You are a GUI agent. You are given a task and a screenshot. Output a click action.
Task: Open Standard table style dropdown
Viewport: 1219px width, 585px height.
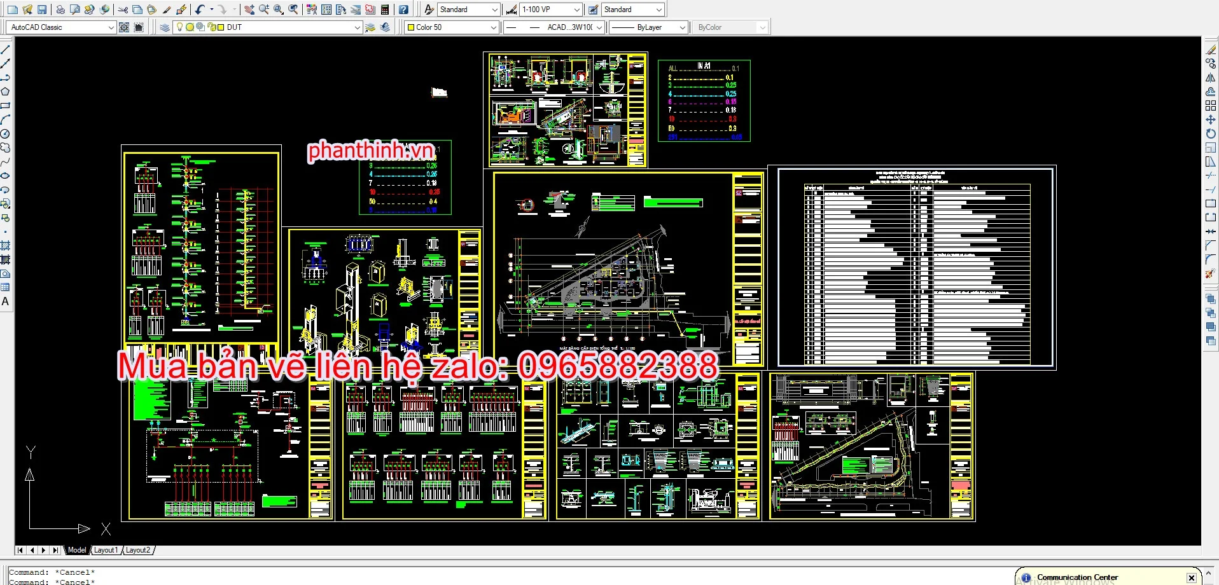coord(659,10)
